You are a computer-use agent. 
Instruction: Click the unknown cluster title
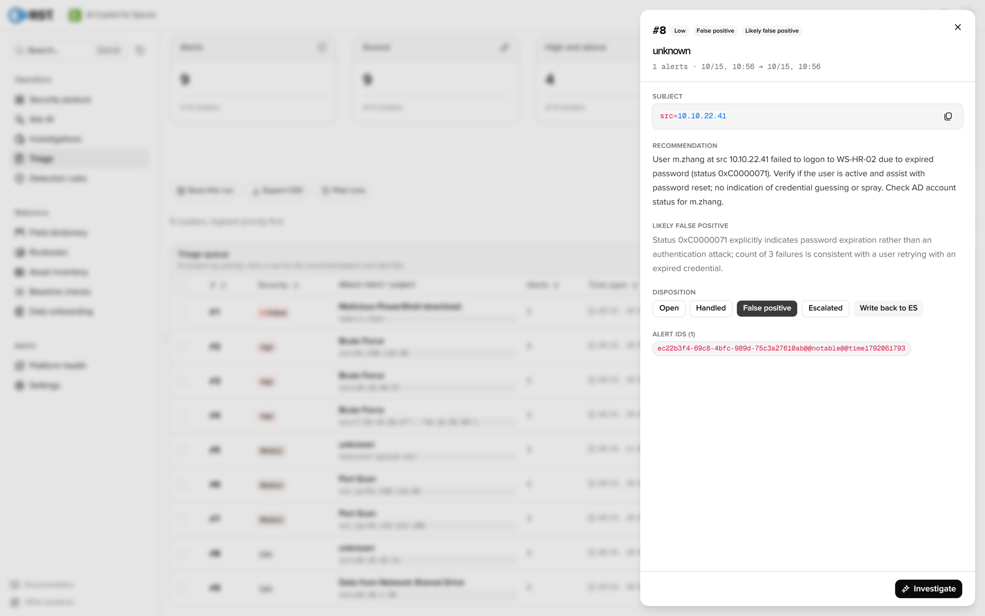coord(671,51)
